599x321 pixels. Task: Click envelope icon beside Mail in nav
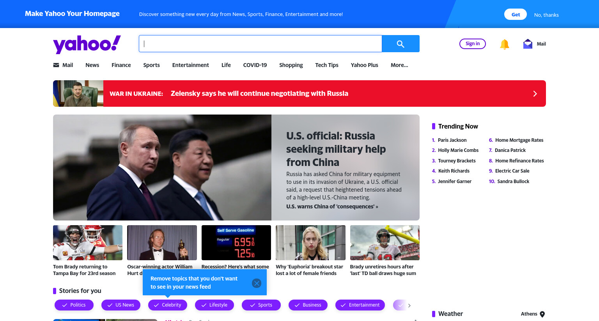pyautogui.click(x=56, y=65)
